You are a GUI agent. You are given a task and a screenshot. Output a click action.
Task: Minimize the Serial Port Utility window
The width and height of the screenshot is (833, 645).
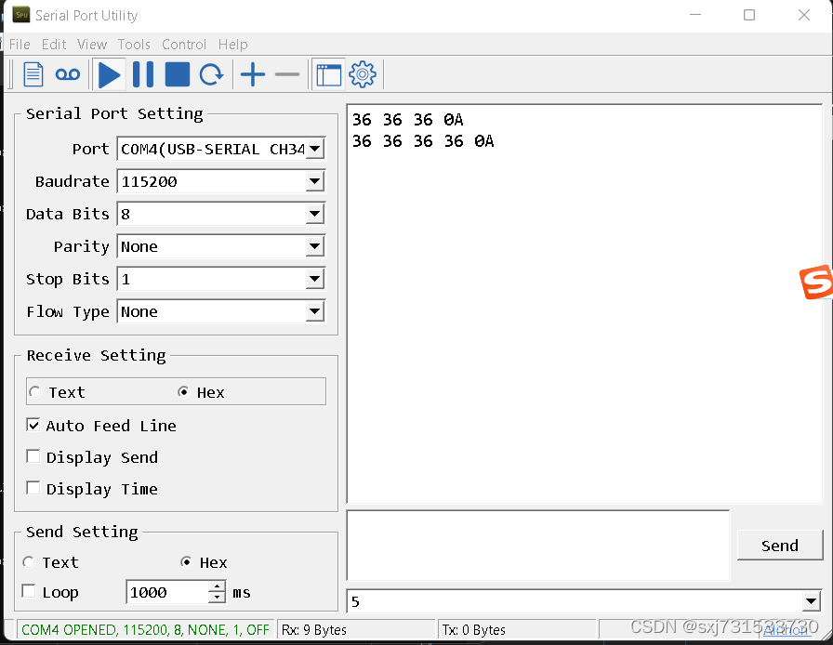click(695, 15)
